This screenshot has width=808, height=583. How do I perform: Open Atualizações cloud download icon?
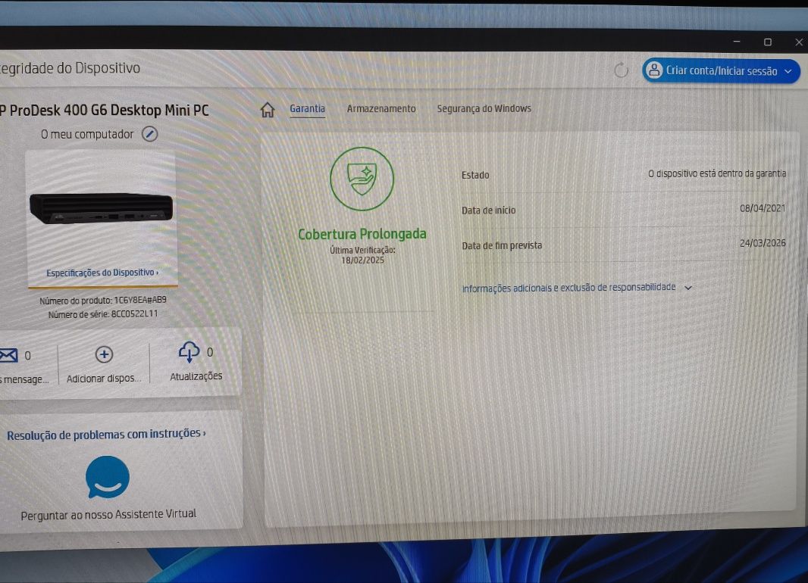tap(189, 353)
